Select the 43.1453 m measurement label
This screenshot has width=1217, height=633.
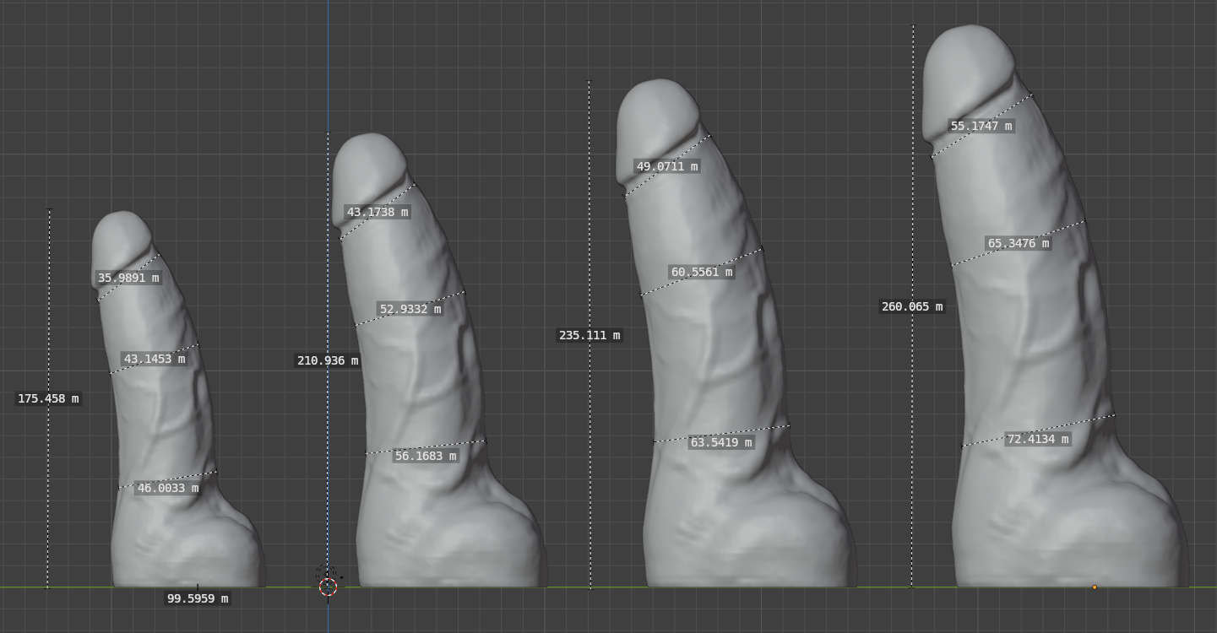pyautogui.click(x=155, y=359)
